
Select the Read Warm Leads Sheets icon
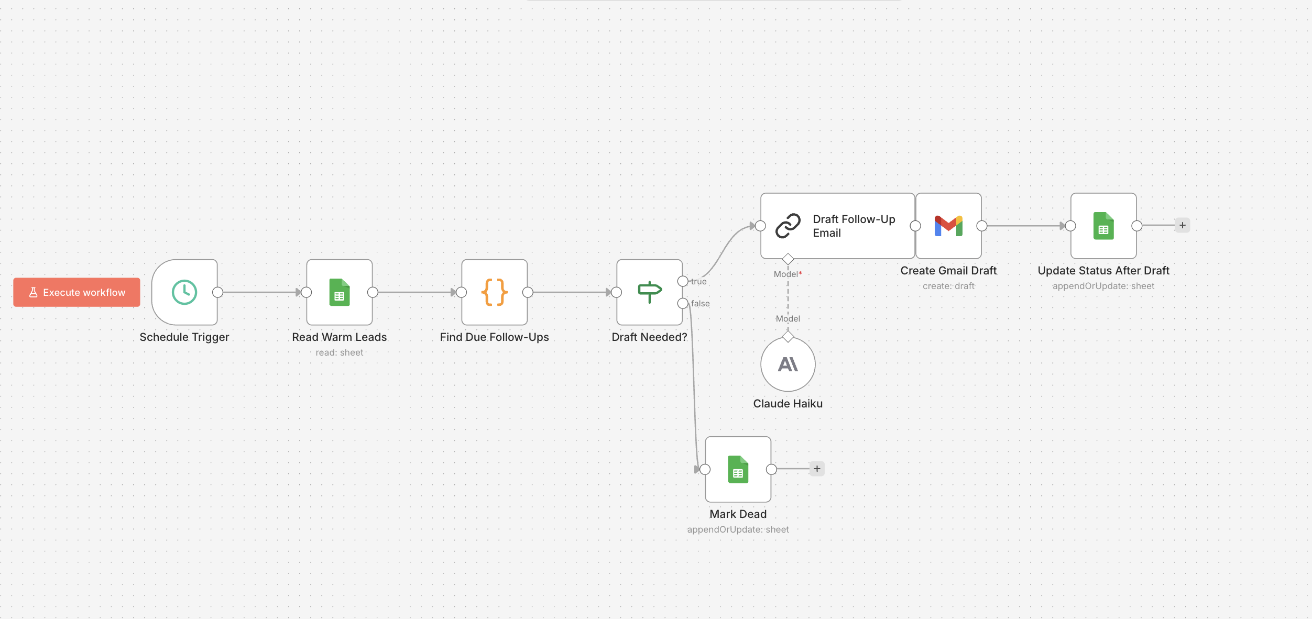(x=339, y=292)
